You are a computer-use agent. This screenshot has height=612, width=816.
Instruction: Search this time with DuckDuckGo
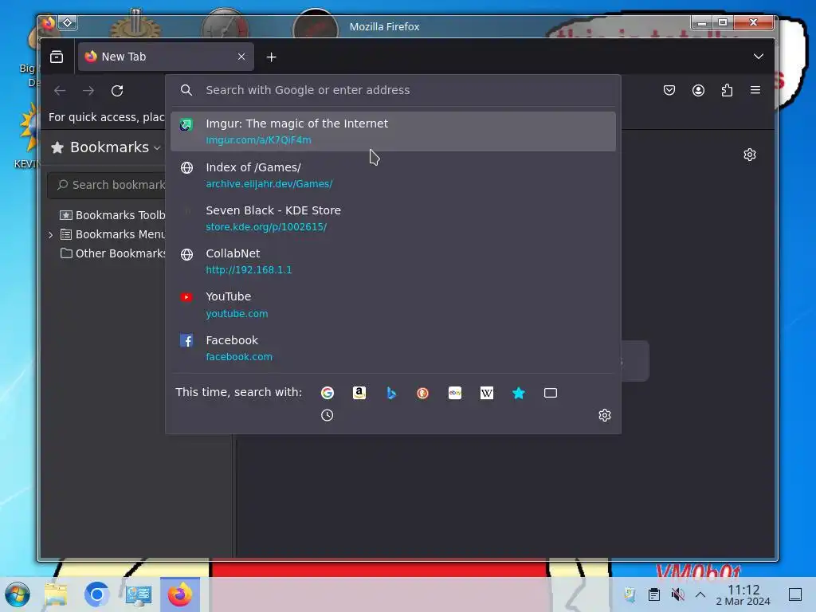(x=422, y=393)
